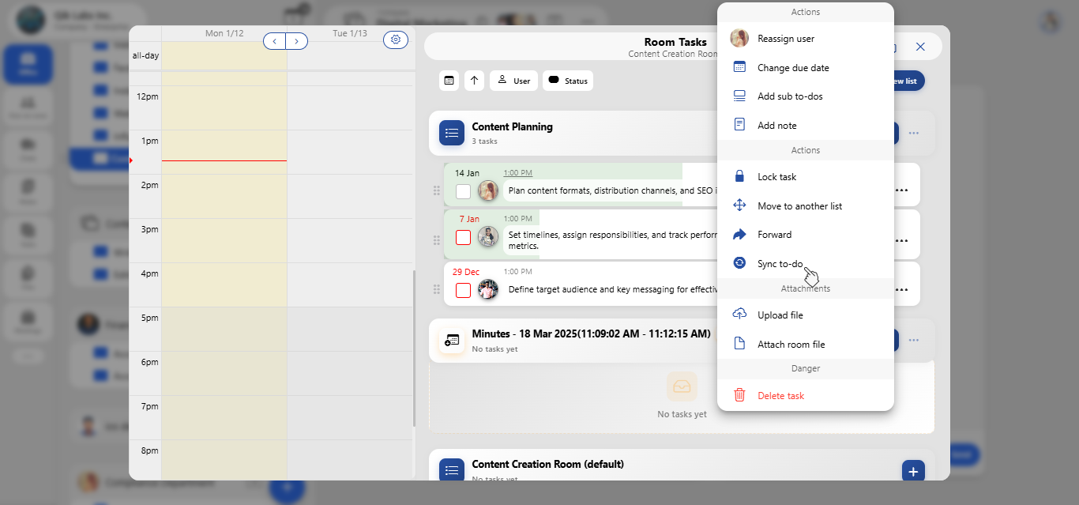Click the Content Planning list title

coord(513,126)
